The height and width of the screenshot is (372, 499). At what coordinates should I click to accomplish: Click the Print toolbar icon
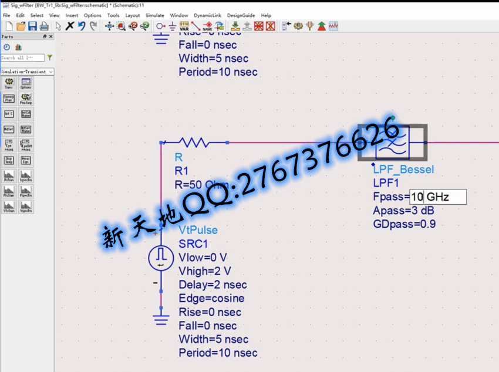coord(44,26)
